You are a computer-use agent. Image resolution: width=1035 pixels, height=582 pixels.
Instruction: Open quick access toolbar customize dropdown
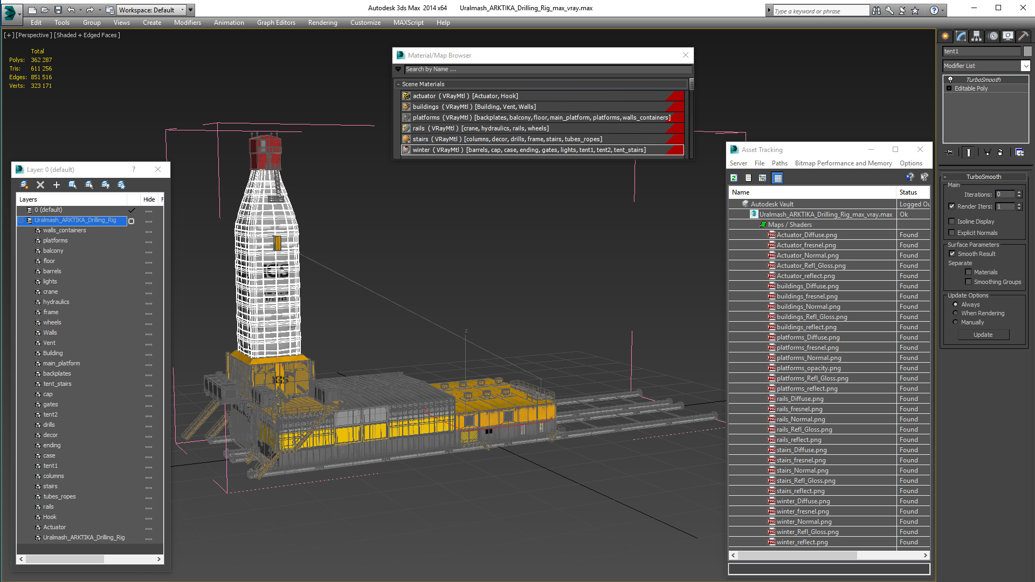191,10
